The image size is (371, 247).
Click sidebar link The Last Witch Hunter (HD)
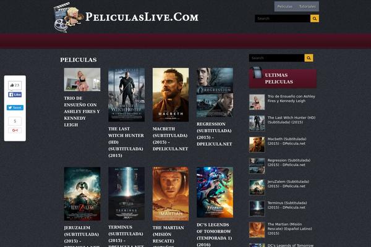coord(291,120)
